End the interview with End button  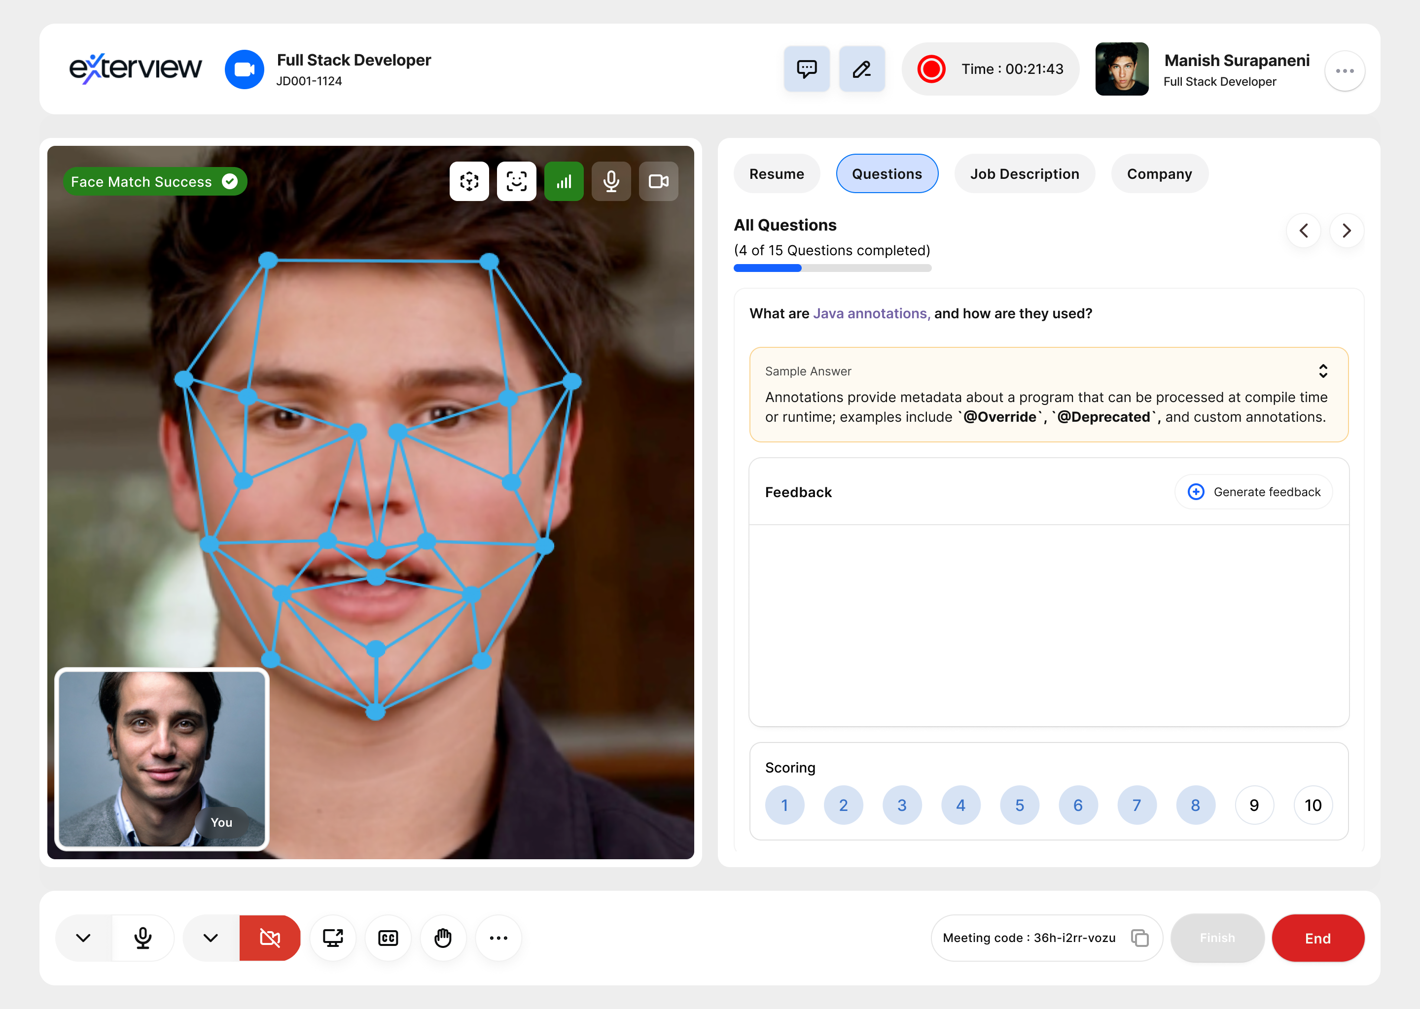coord(1317,938)
